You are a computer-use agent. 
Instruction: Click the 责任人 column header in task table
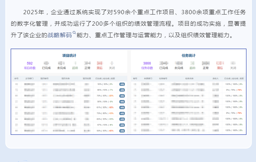click(215, 78)
